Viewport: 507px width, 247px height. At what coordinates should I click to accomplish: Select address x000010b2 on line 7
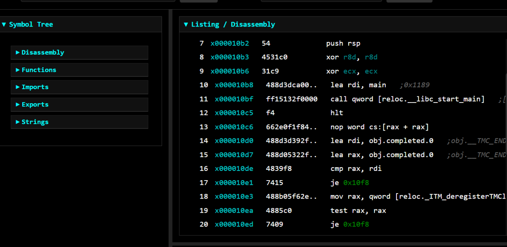click(230, 43)
